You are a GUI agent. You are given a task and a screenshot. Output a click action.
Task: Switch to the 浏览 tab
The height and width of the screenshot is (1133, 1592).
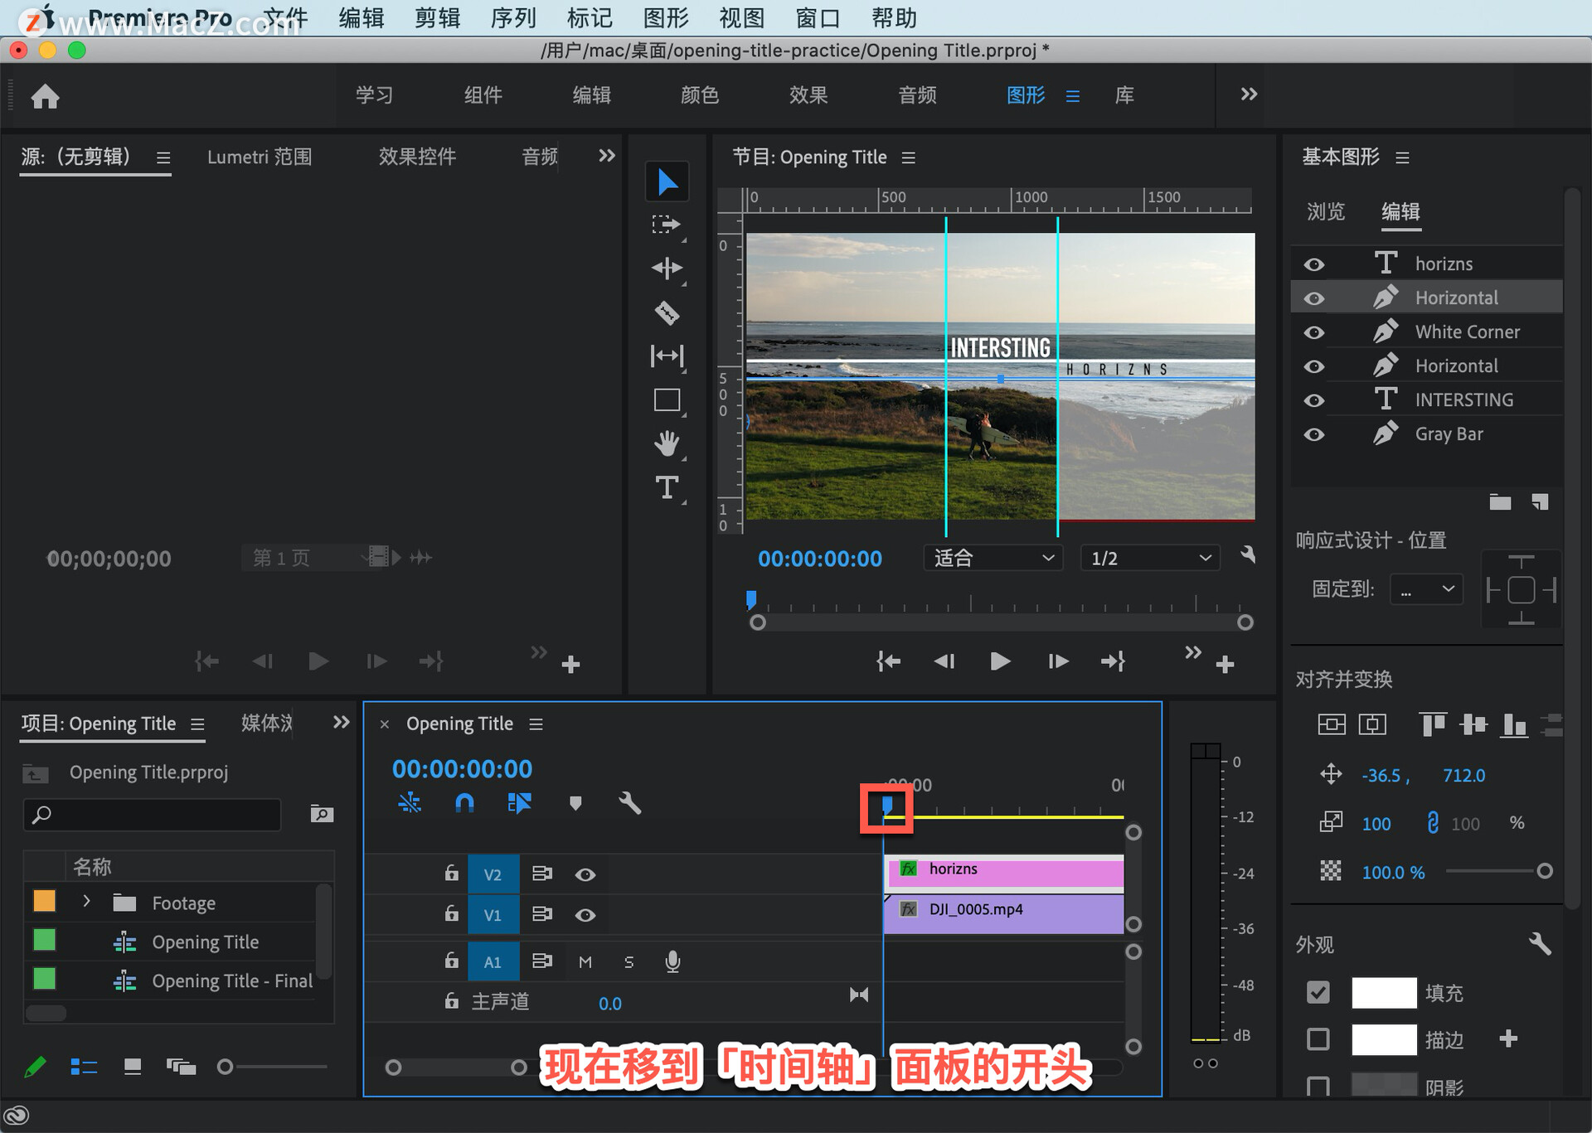[1325, 211]
